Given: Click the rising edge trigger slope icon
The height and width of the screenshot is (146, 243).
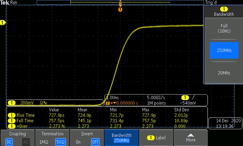Looking at the screenshot, I should pyautogui.click(x=193, y=97).
